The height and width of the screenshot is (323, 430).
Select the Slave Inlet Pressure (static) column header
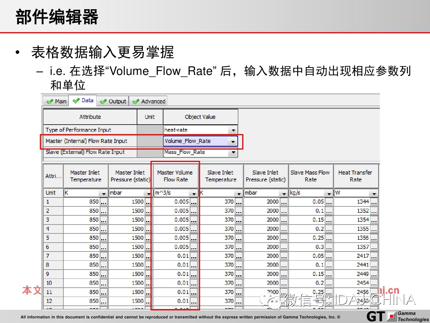pyautogui.click(x=266, y=176)
